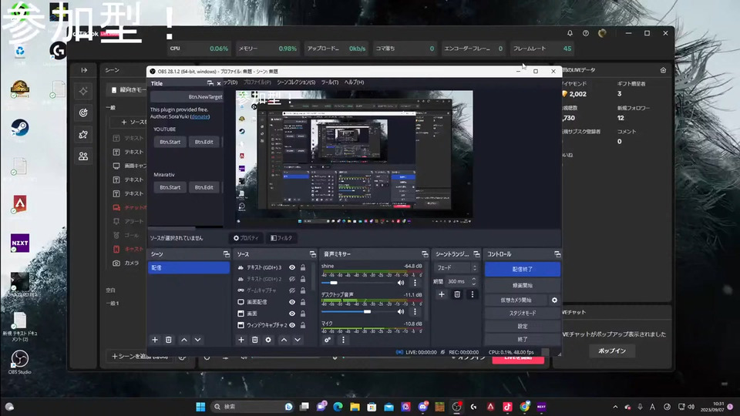Add a scene transition with plus icon
The height and width of the screenshot is (416, 740).
pyautogui.click(x=441, y=294)
